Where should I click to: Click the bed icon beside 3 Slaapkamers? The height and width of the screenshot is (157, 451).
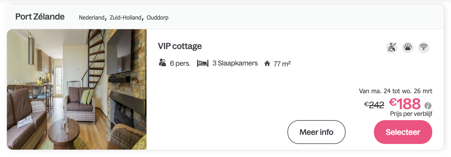tap(203, 63)
